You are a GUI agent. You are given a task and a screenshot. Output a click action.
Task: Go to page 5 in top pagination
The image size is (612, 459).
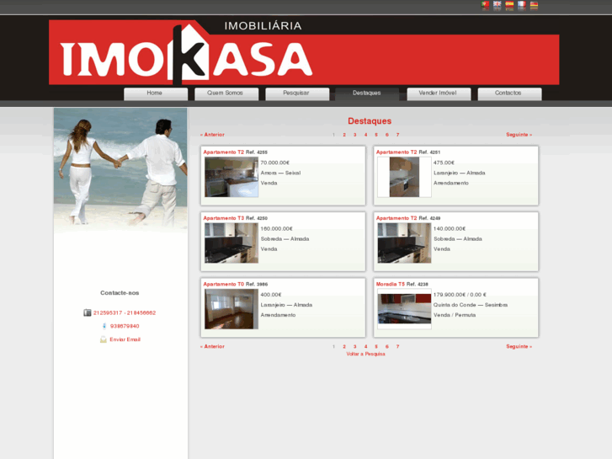pyautogui.click(x=376, y=135)
